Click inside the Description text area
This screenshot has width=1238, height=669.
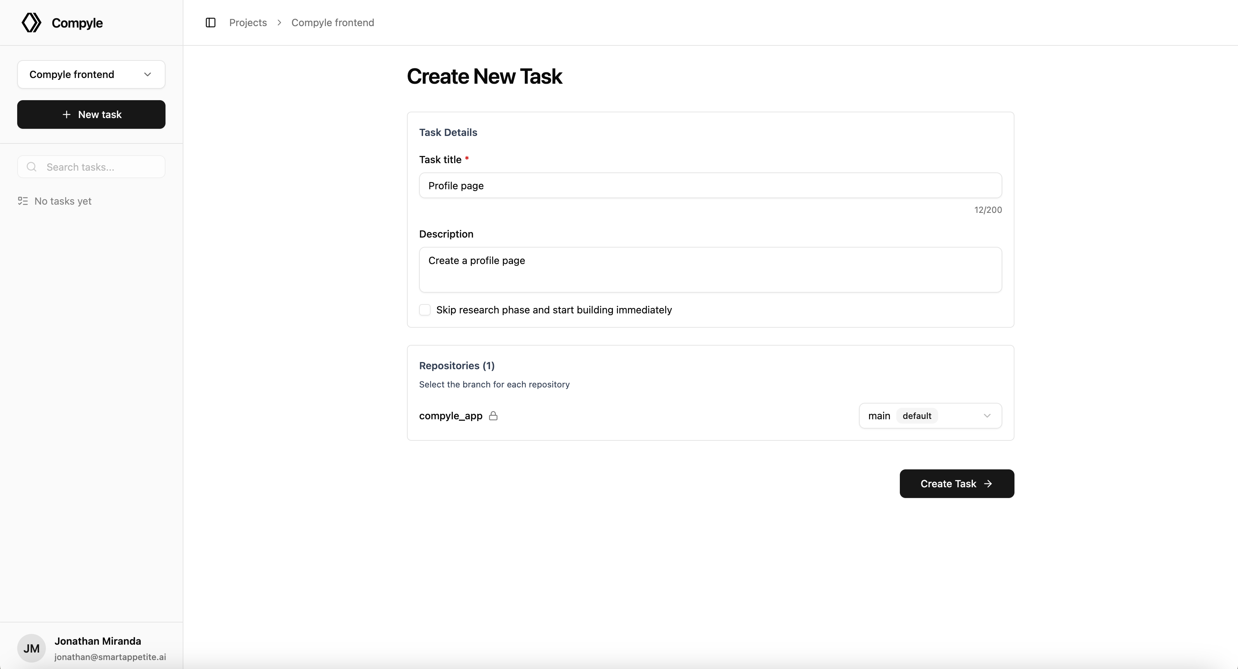point(710,270)
